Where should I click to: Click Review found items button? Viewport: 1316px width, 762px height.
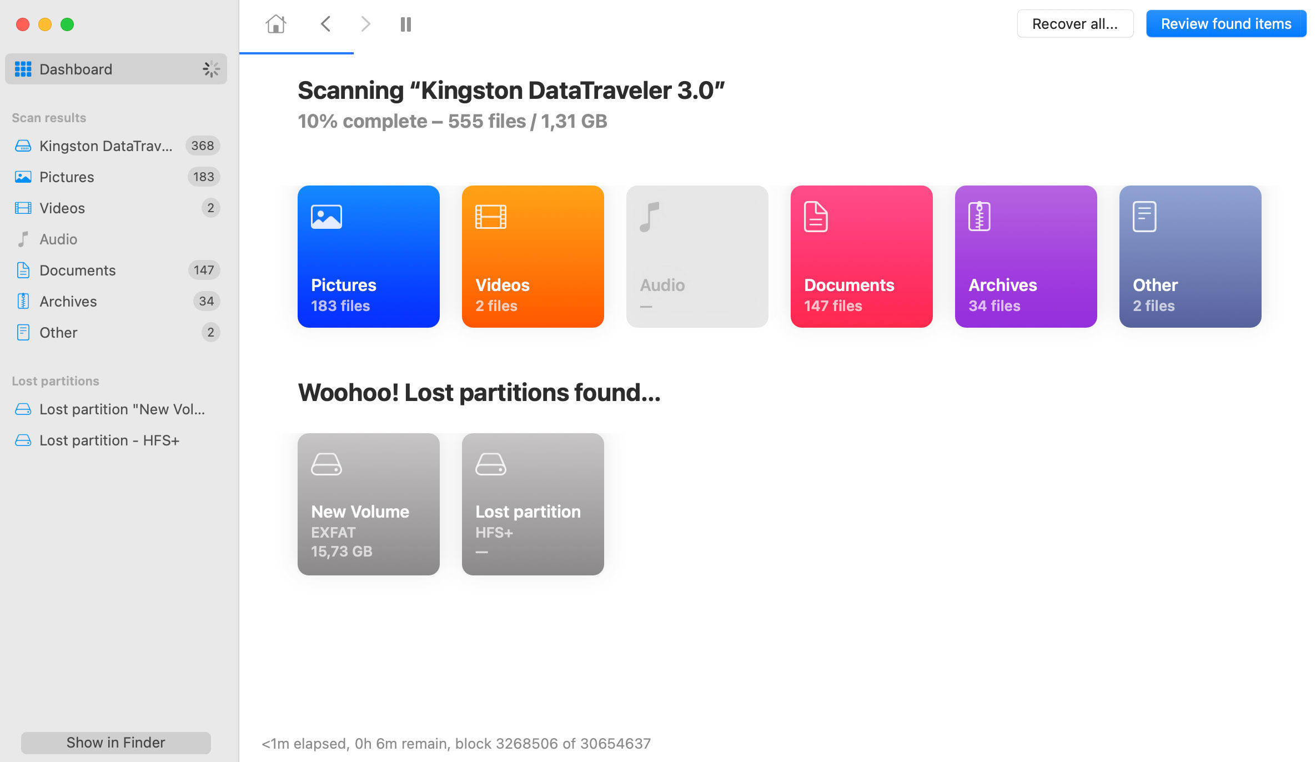(x=1225, y=24)
